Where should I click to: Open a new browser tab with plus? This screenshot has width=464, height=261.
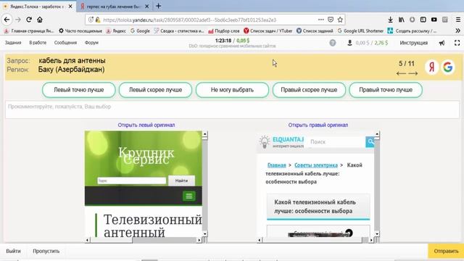click(159, 6)
